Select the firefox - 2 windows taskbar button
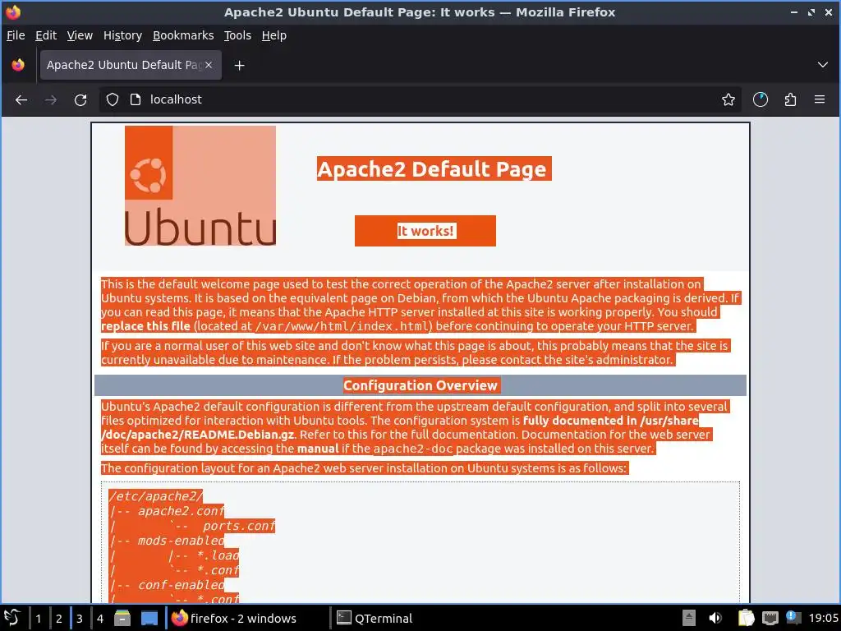 246,618
